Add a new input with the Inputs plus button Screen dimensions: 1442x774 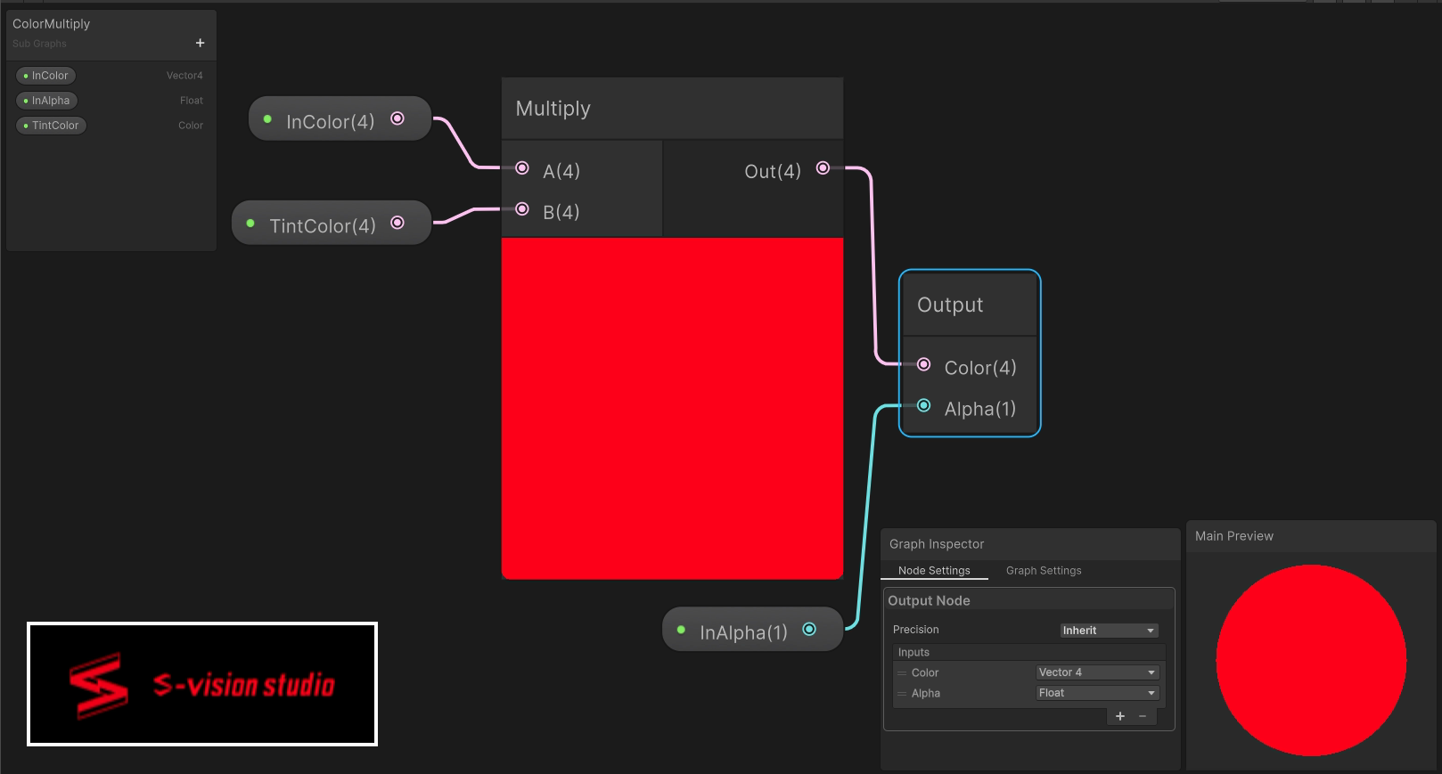[1120, 716]
